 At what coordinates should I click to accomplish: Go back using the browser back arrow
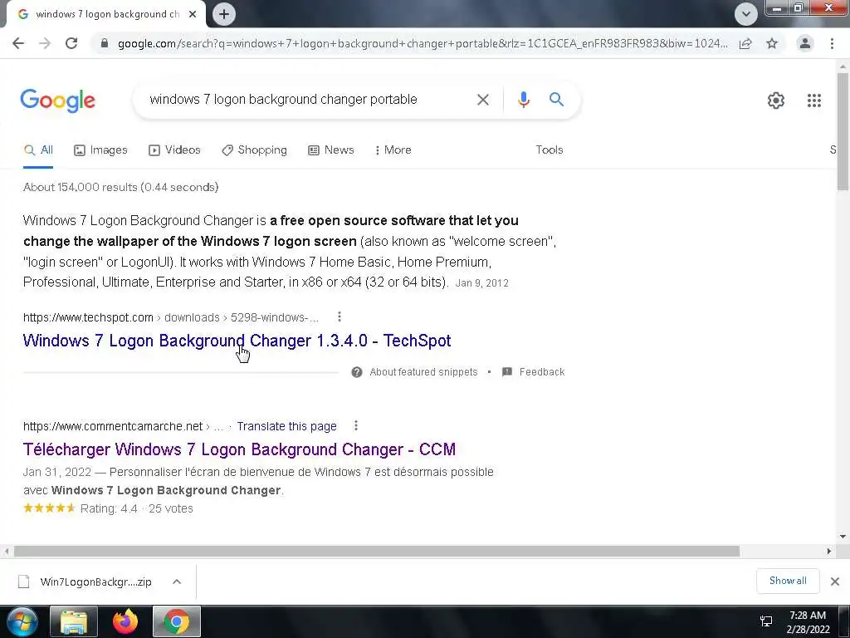click(18, 43)
